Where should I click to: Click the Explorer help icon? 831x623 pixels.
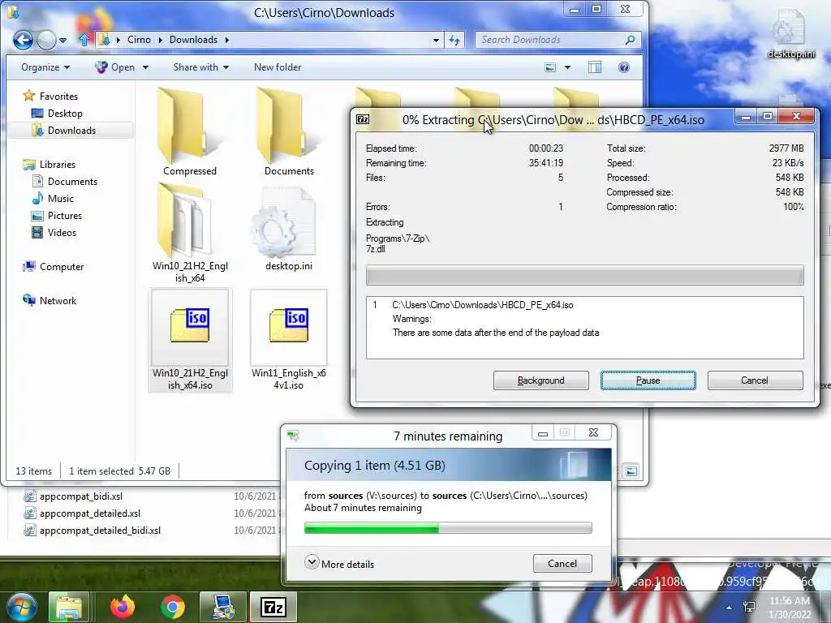pos(624,67)
